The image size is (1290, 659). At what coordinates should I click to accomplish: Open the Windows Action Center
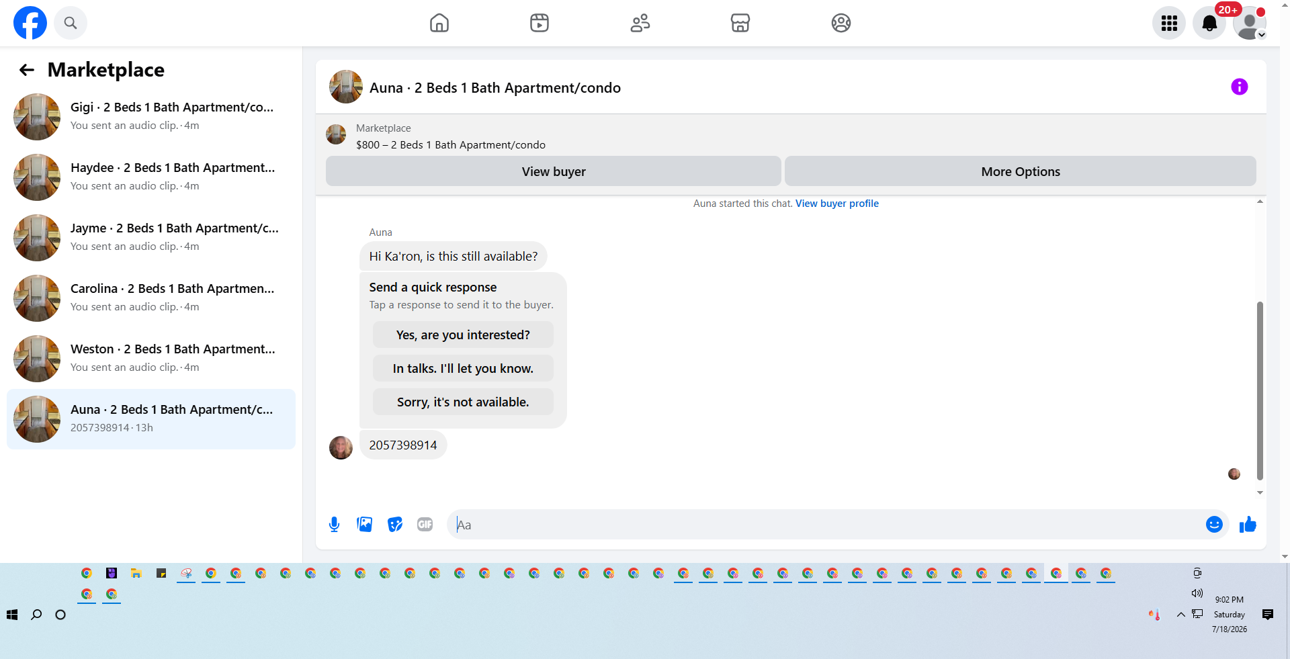pos(1268,615)
